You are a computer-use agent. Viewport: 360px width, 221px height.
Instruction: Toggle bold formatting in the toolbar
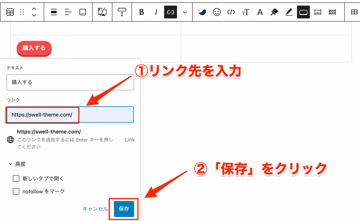coord(142,12)
